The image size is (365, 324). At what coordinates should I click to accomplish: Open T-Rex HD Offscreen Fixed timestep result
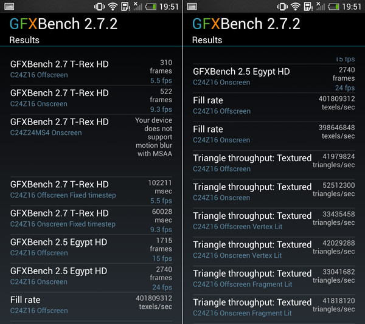[91, 191]
